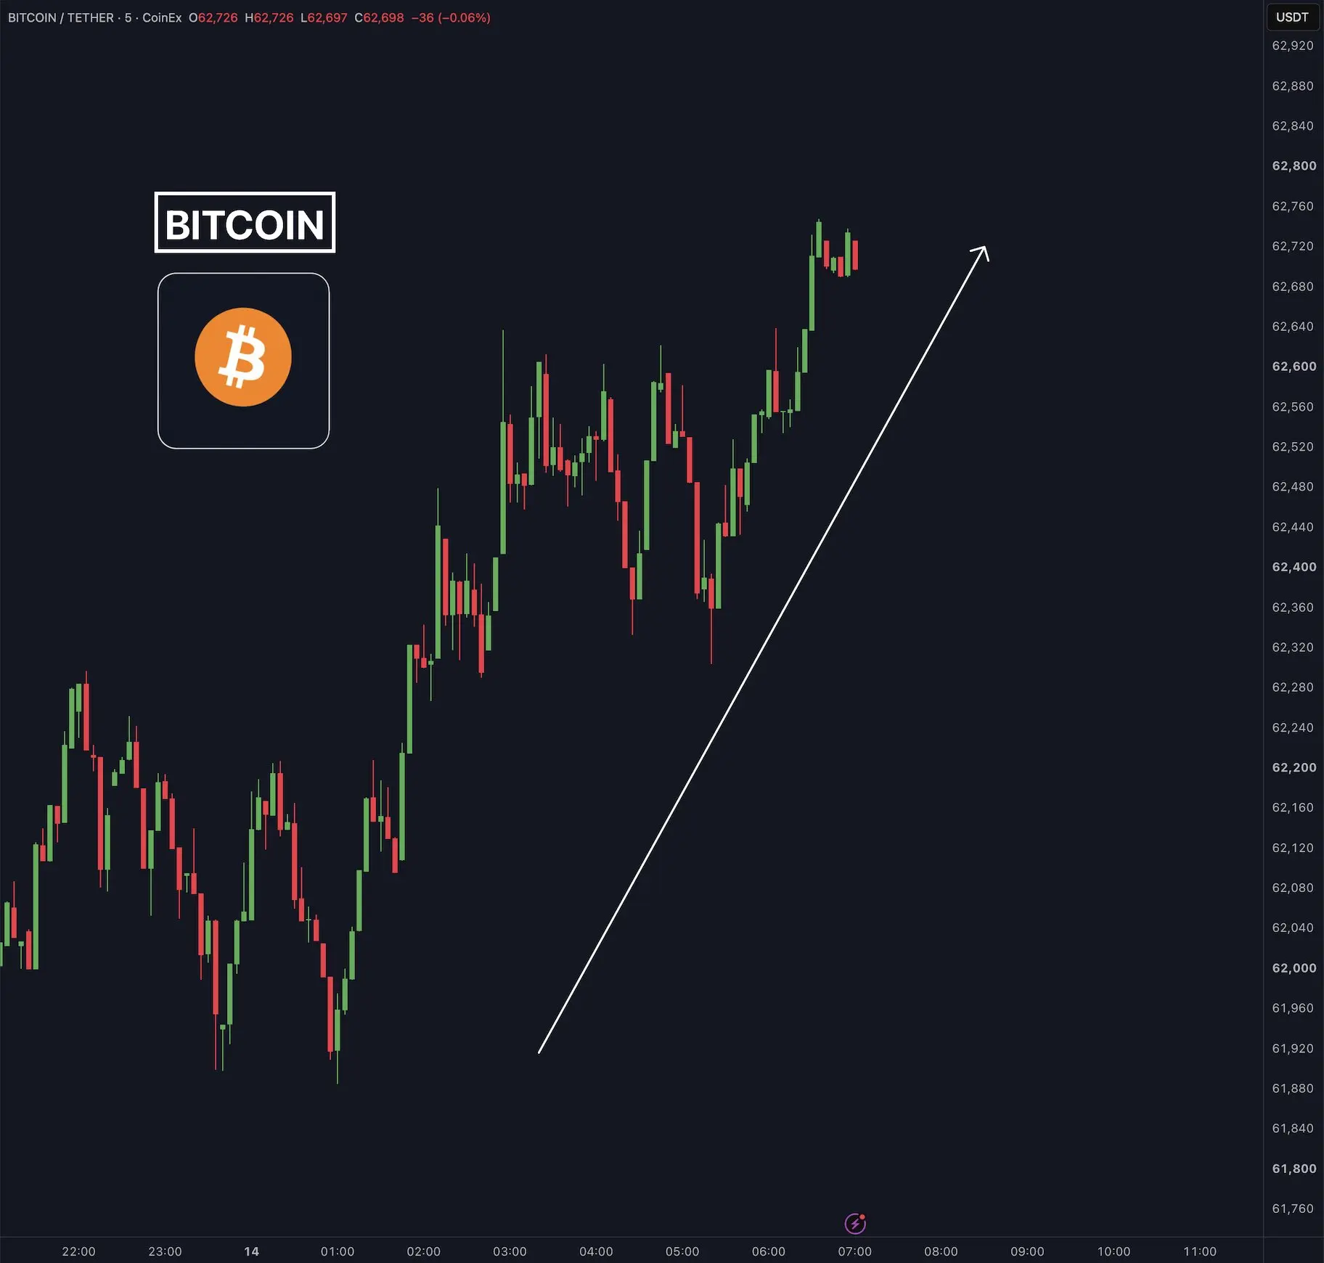The height and width of the screenshot is (1263, 1324).
Task: Select the white trend arrow head
Action: (981, 253)
